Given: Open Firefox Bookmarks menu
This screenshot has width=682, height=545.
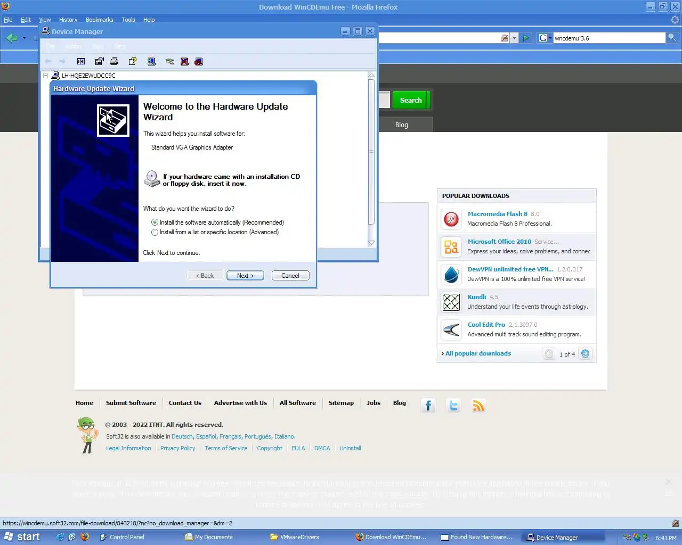Looking at the screenshot, I should (x=100, y=20).
